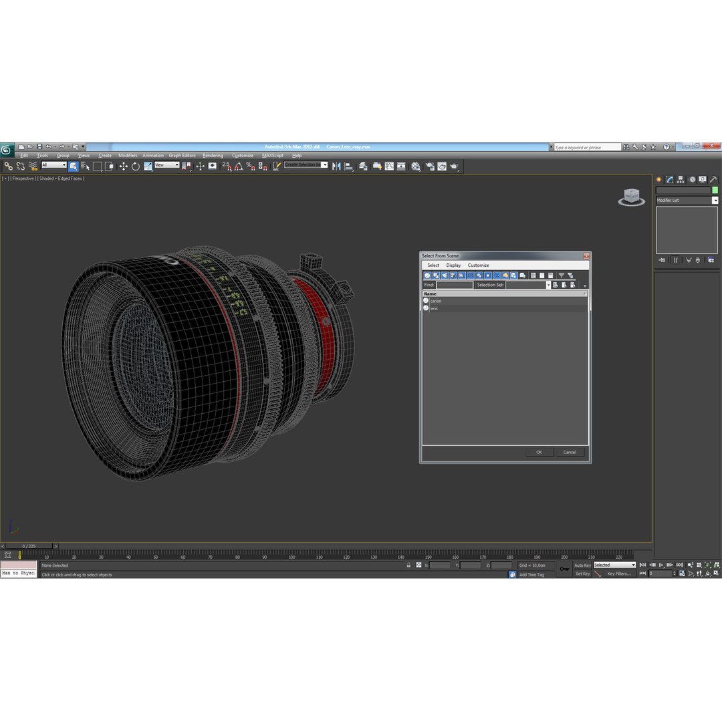Click the time slider 0 / 225 handle

(x=29, y=546)
